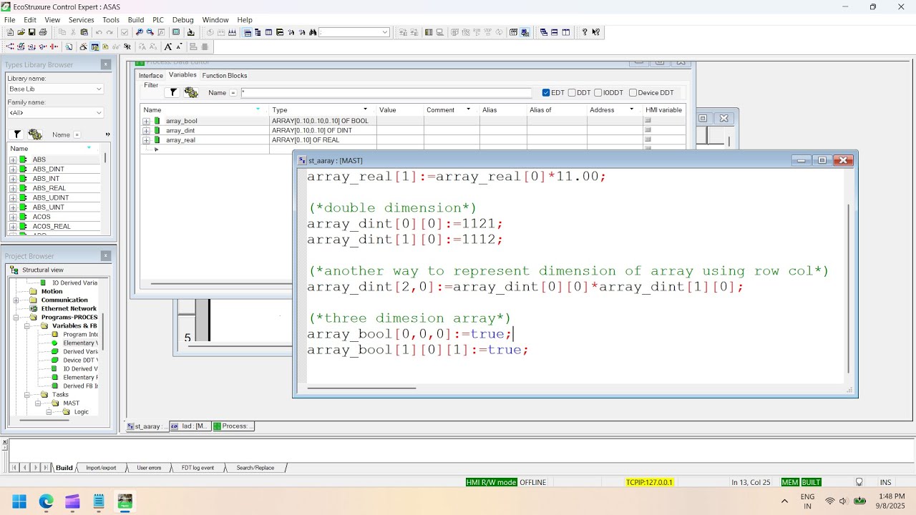The width and height of the screenshot is (916, 515).
Task: Collapse the Tasks tree node
Action: tap(27, 394)
